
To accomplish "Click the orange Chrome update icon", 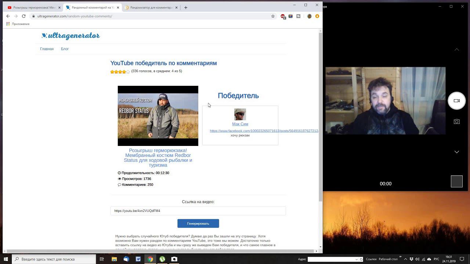I will [x=317, y=16].
